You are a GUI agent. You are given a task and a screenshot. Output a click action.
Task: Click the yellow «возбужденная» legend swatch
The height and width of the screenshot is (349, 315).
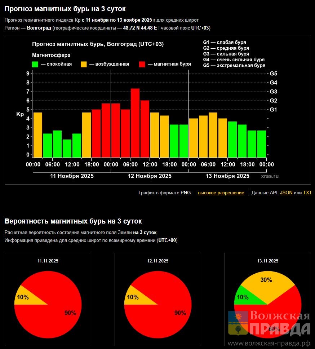(84, 64)
